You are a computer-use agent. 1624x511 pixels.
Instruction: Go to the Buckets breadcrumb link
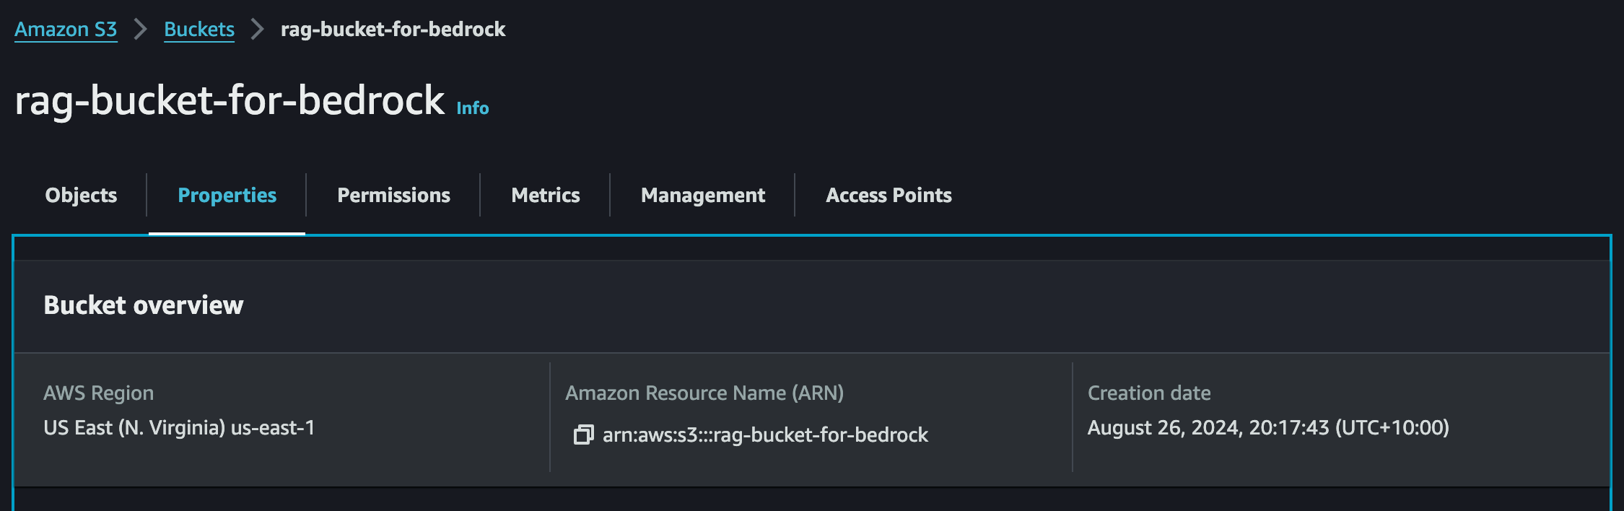pos(199,30)
